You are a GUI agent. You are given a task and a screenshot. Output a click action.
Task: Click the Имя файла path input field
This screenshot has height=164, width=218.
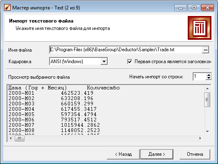point(126,50)
